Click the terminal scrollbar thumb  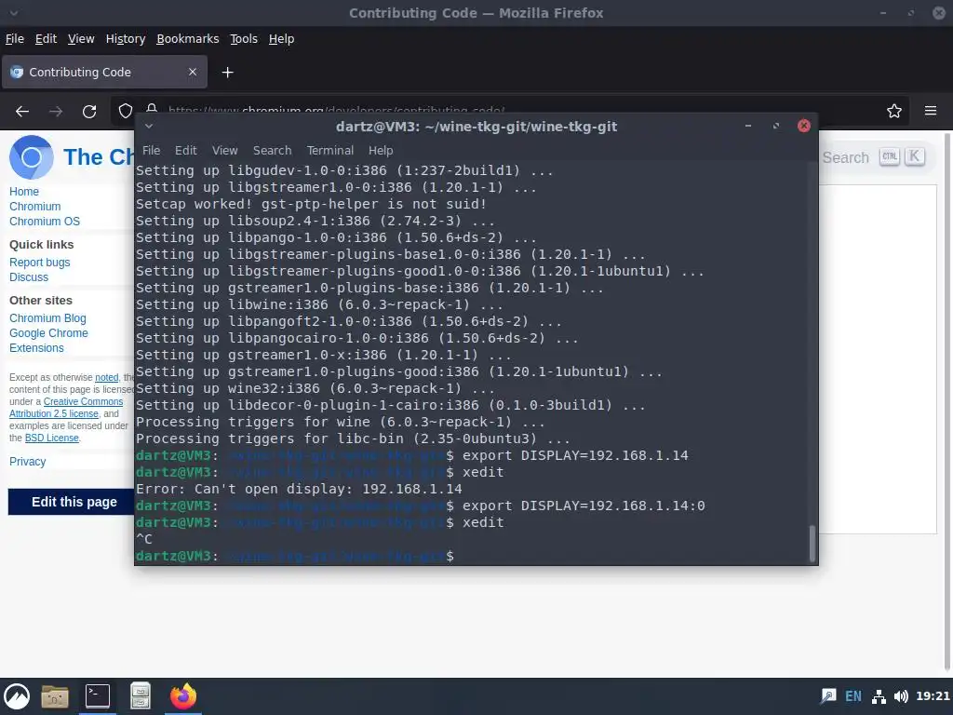(812, 543)
